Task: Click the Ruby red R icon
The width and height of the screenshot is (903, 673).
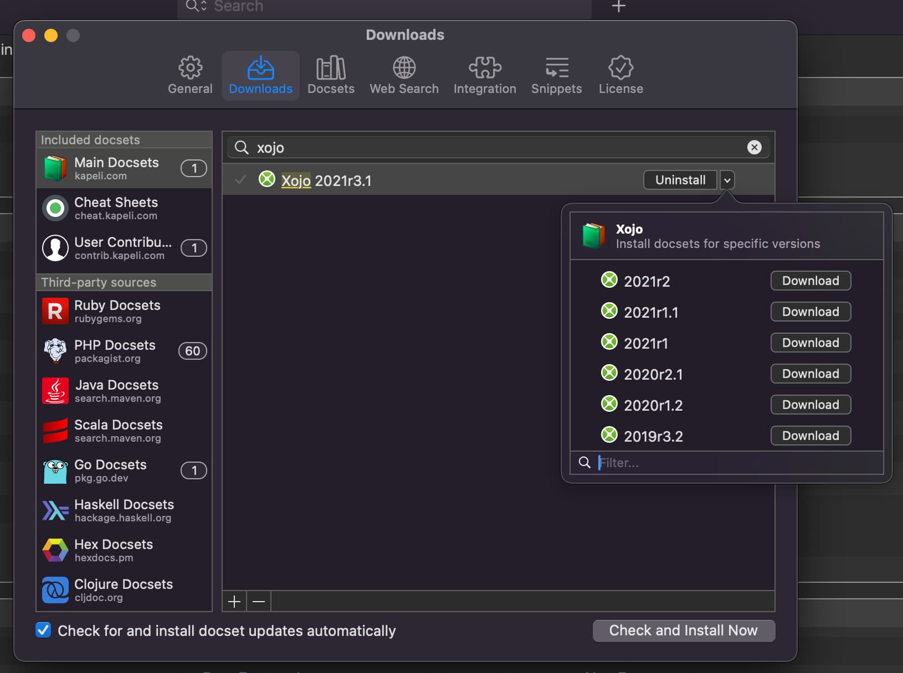Action: tap(55, 311)
